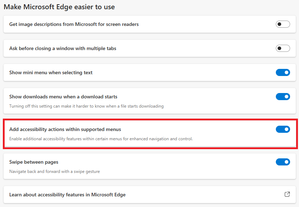Select the Navigate back and forward description text
The width and height of the screenshot is (299, 207).
click(x=55, y=171)
